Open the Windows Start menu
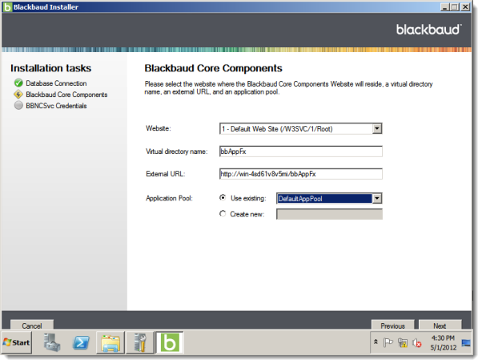 tap(17, 342)
